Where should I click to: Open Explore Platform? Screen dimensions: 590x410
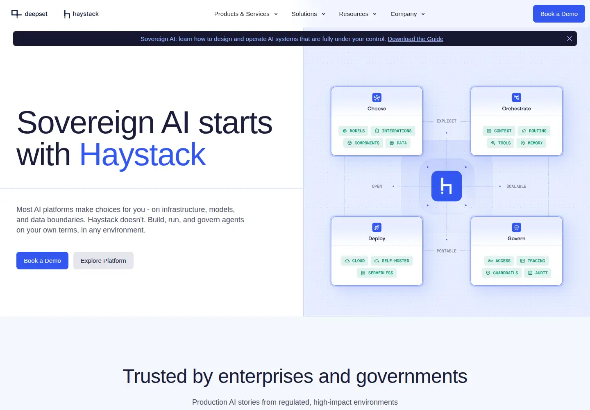[x=103, y=261]
